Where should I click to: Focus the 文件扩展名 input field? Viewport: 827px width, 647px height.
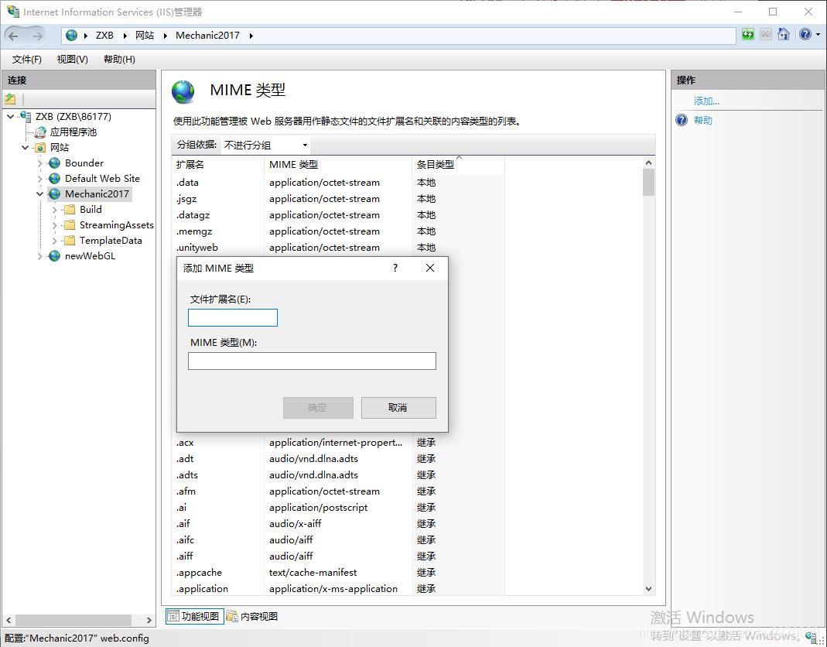point(233,317)
